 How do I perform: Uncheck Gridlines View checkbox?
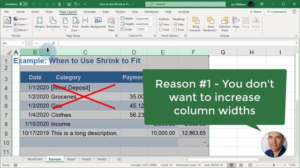[161, 24]
